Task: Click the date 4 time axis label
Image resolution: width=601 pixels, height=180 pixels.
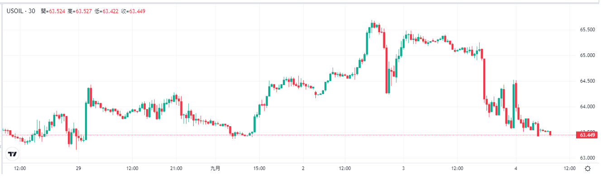Action: pos(517,169)
